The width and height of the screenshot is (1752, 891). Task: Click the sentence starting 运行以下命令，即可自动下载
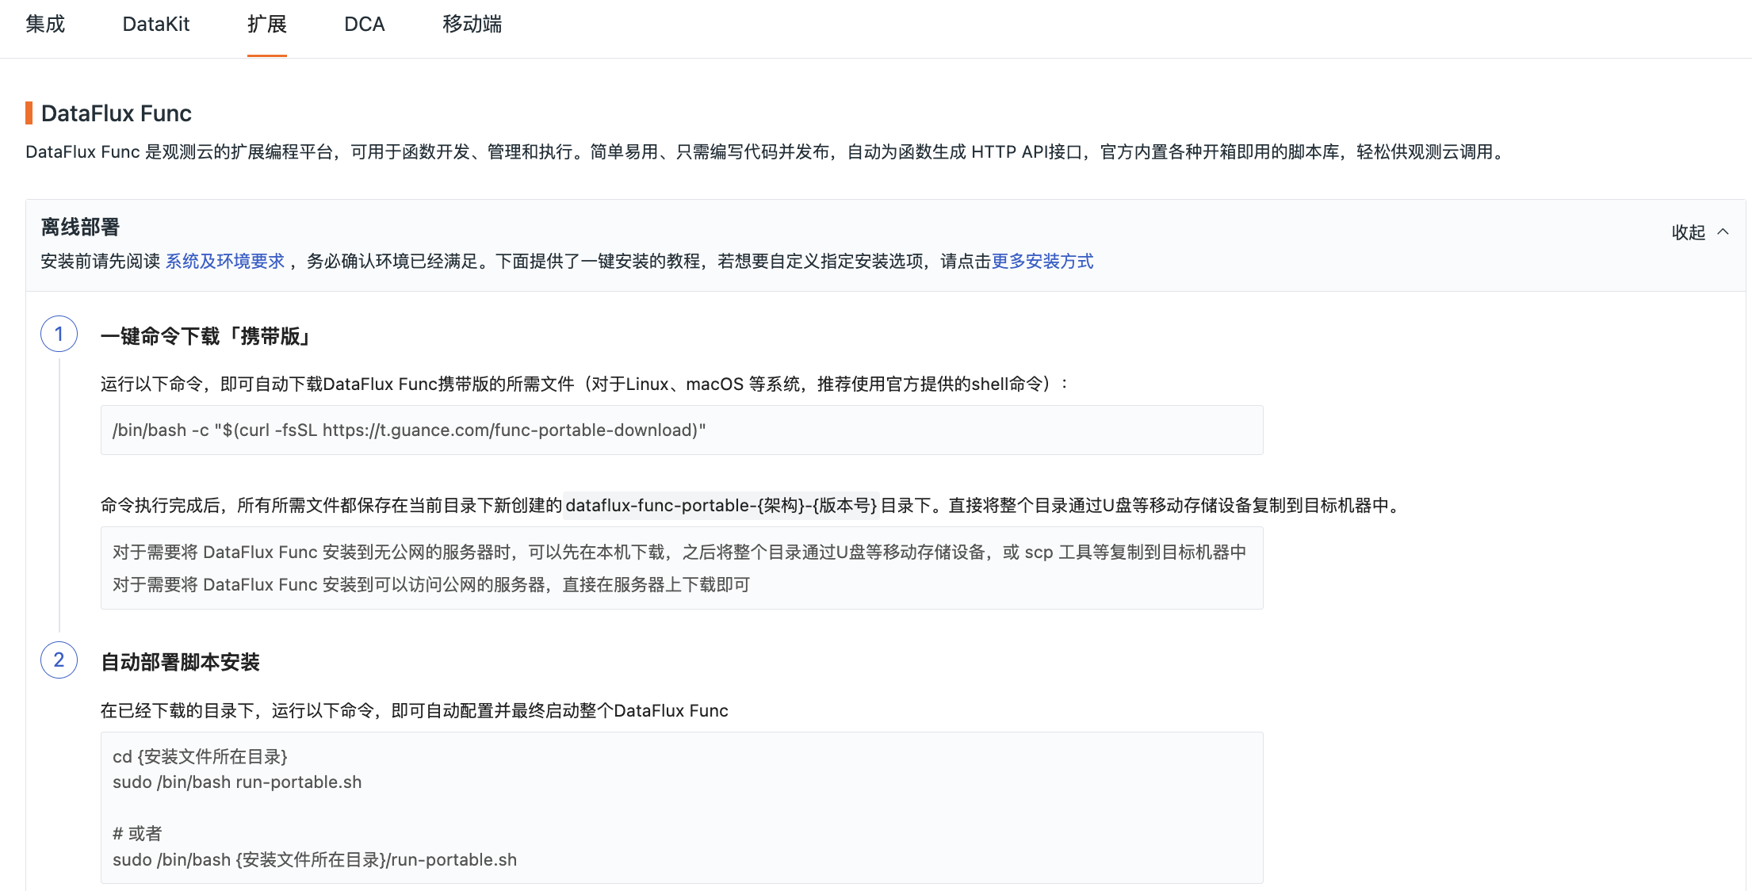click(585, 384)
